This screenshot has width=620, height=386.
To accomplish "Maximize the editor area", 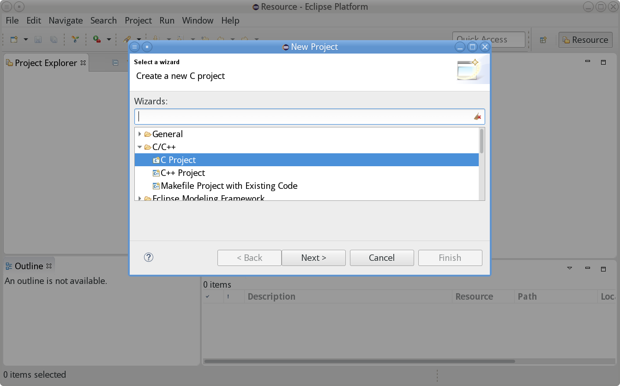I will click(x=603, y=62).
